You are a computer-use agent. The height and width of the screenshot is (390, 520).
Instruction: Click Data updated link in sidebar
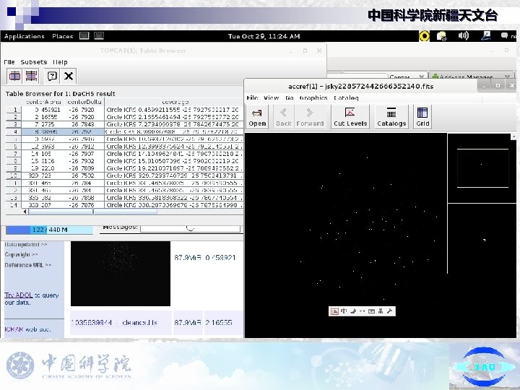(25, 244)
